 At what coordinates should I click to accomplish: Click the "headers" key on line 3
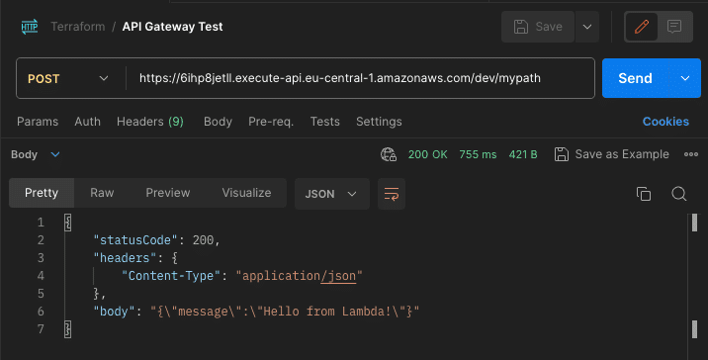pyautogui.click(x=125, y=258)
